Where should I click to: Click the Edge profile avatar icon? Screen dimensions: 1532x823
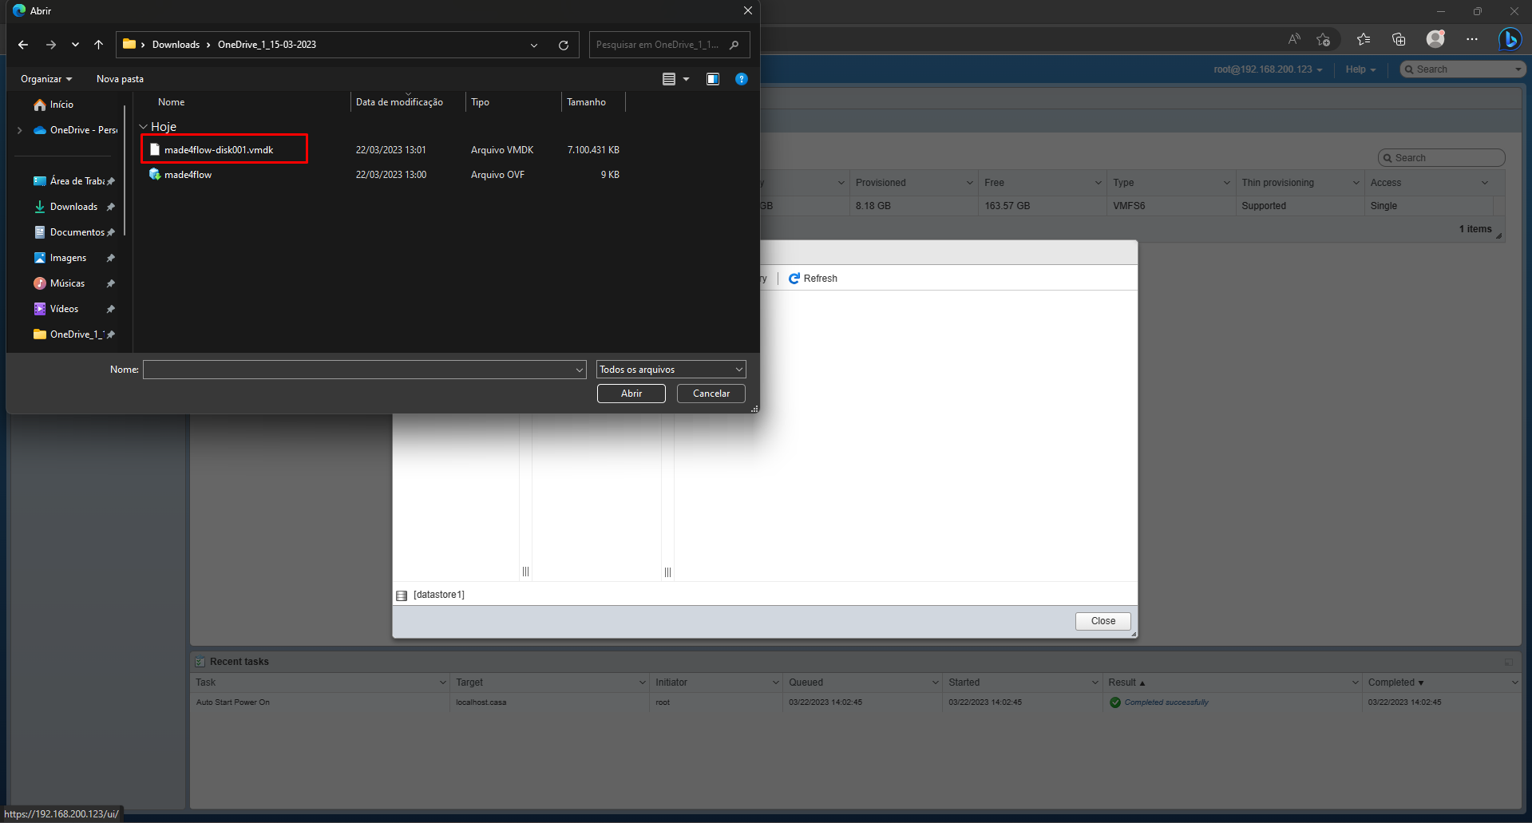click(x=1435, y=38)
